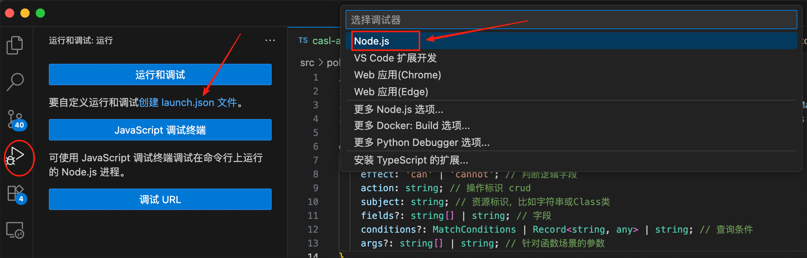Image resolution: width=807 pixels, height=258 pixels.
Task: Select the Node.js debugger option
Action: pos(571,41)
